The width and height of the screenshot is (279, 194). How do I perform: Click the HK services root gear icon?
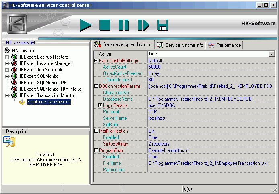(x=7, y=51)
